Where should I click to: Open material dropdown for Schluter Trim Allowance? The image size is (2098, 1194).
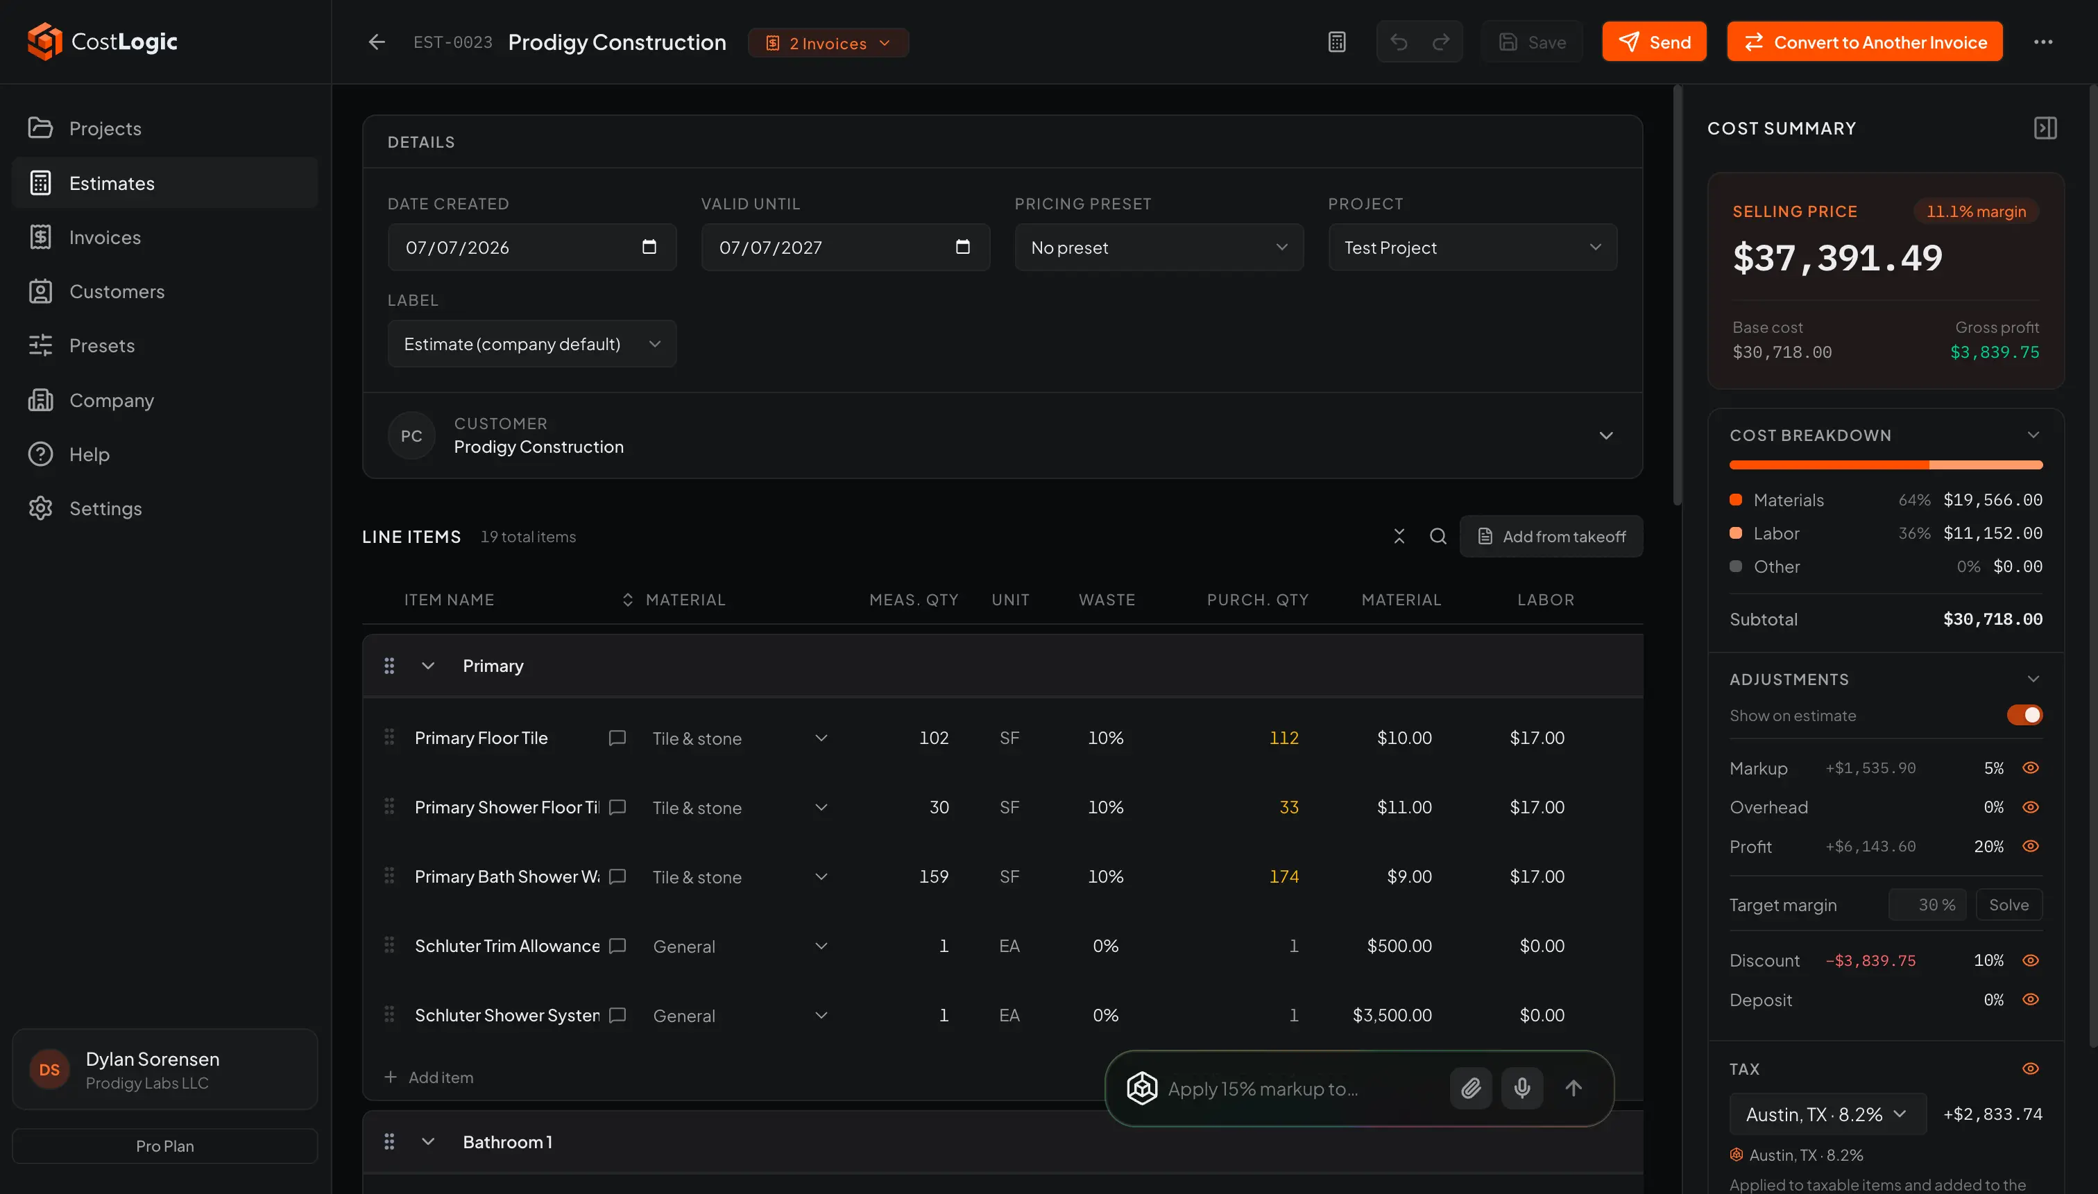click(738, 946)
